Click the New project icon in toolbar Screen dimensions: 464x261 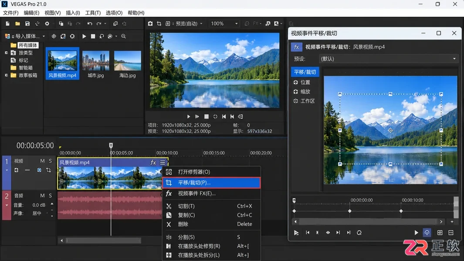coord(8,24)
